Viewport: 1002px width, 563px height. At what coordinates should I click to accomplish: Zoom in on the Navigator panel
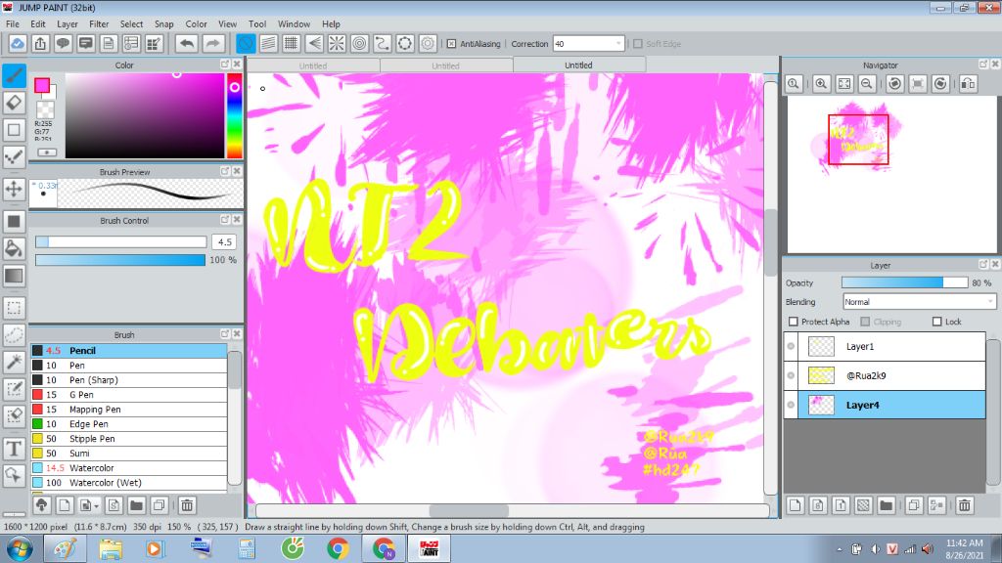pos(821,84)
